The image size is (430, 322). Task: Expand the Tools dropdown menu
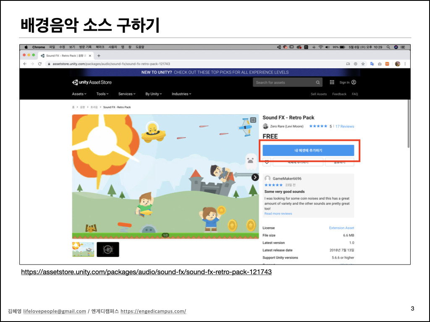click(x=102, y=94)
